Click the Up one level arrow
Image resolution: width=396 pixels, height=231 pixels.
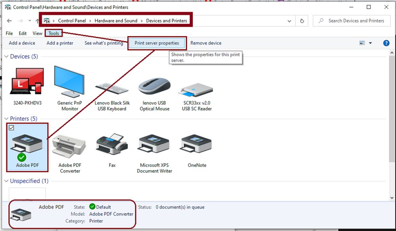point(37,21)
